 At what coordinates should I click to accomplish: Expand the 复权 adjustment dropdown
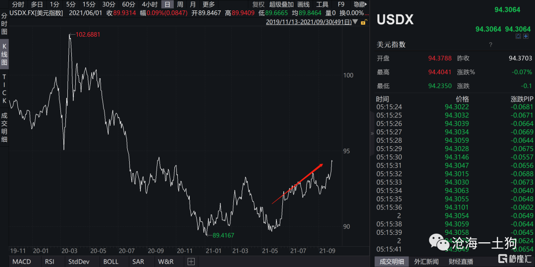(259, 4)
